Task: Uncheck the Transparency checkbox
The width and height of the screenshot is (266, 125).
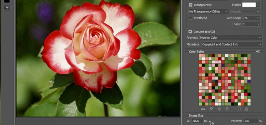Action: pyautogui.click(x=191, y=5)
